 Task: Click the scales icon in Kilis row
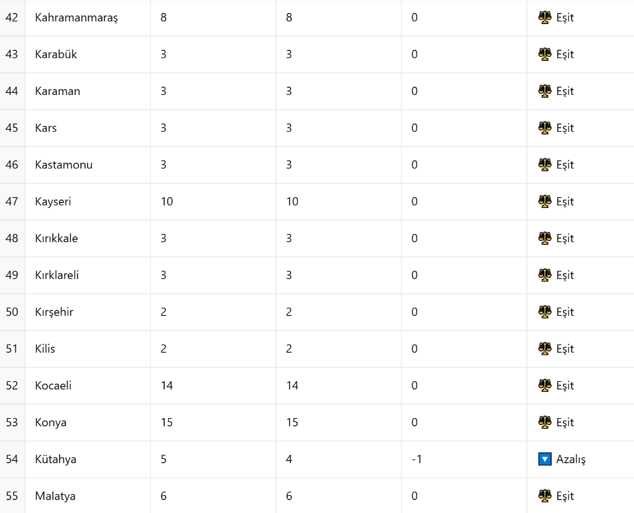coord(545,348)
